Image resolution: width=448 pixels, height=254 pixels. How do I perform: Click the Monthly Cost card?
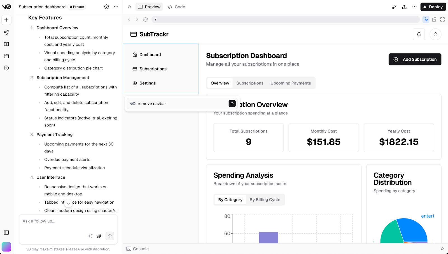click(324, 138)
